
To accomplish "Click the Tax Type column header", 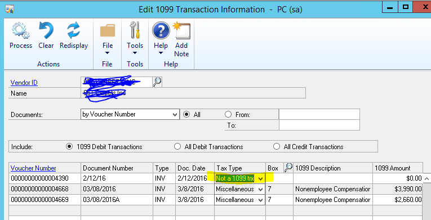I will (240, 168).
